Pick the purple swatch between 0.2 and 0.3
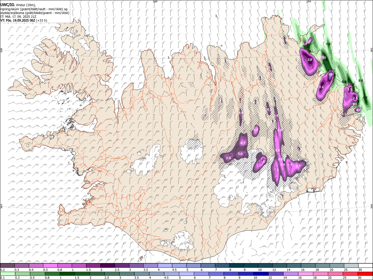The image size is (373, 280). pos(8,265)
